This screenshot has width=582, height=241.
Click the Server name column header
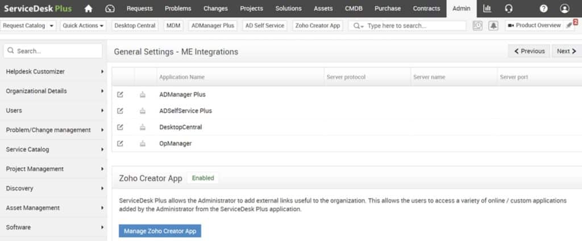click(429, 77)
